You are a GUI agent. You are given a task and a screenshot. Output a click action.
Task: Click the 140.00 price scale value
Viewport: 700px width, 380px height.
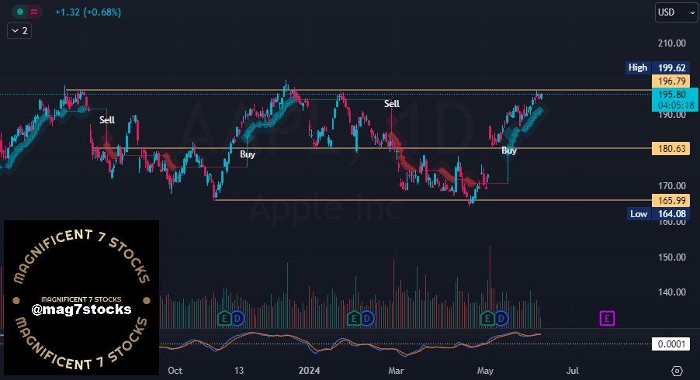tap(671, 292)
